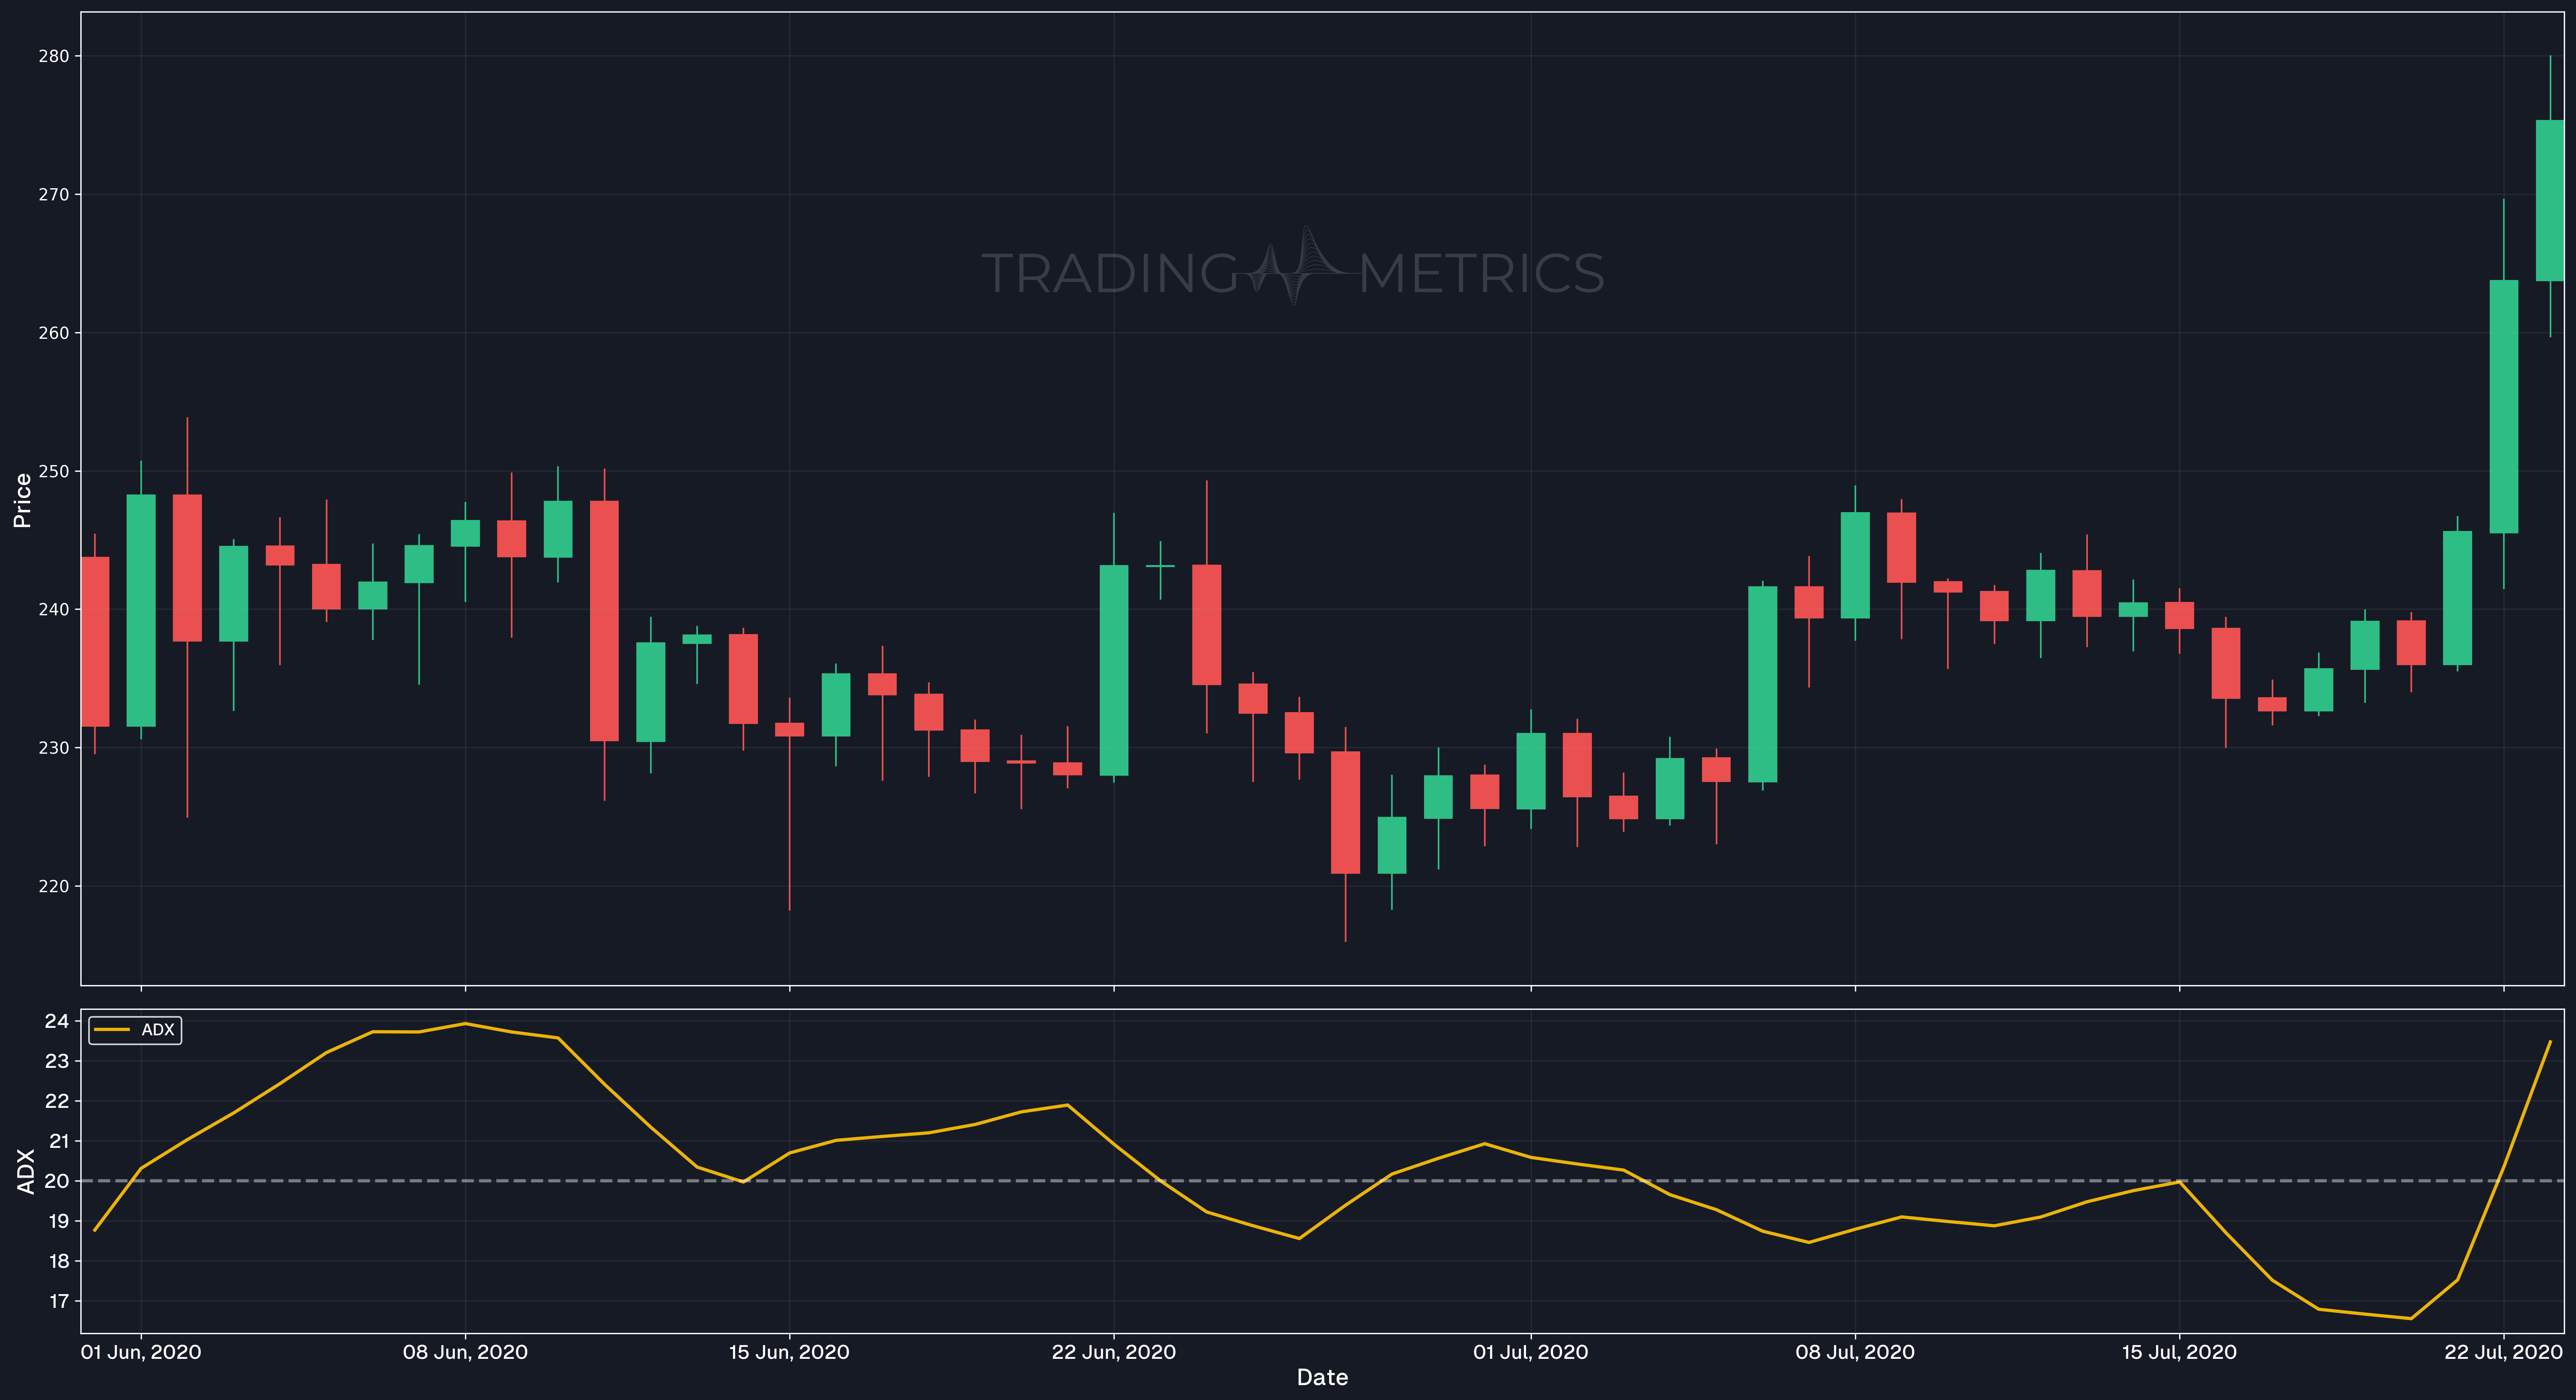The image size is (2576, 1400).
Task: Click the ADX line trough before 22 Jul
Action: click(x=2410, y=1318)
